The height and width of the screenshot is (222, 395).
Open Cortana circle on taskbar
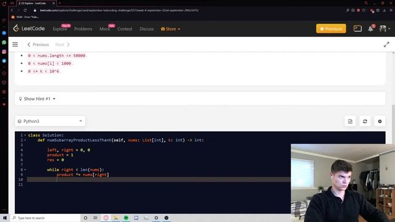point(85,218)
